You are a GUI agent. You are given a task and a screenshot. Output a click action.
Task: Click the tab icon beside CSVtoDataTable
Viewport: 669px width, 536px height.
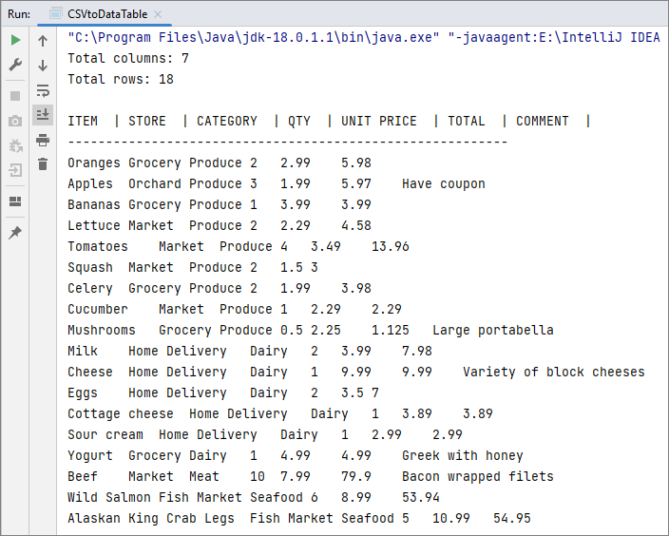click(55, 14)
